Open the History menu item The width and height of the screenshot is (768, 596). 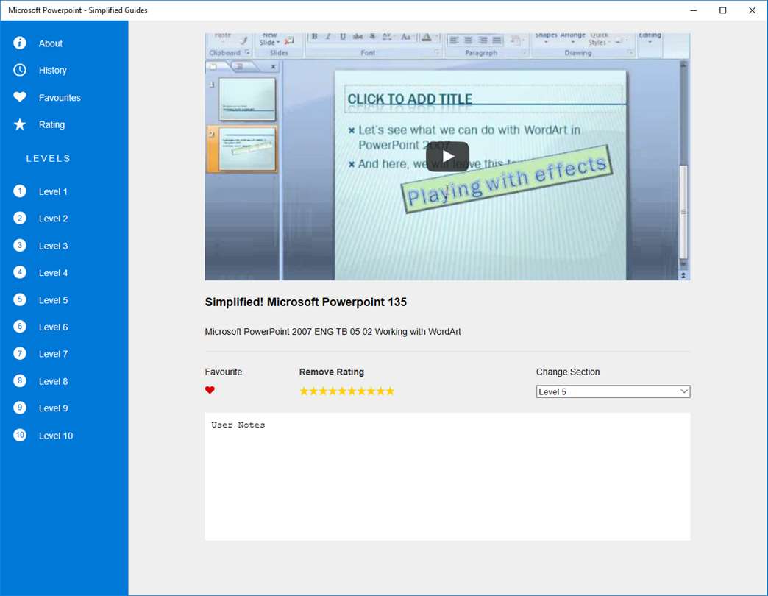[52, 71]
